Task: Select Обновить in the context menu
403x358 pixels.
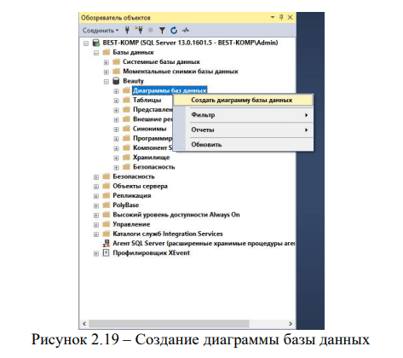Action: click(243, 144)
